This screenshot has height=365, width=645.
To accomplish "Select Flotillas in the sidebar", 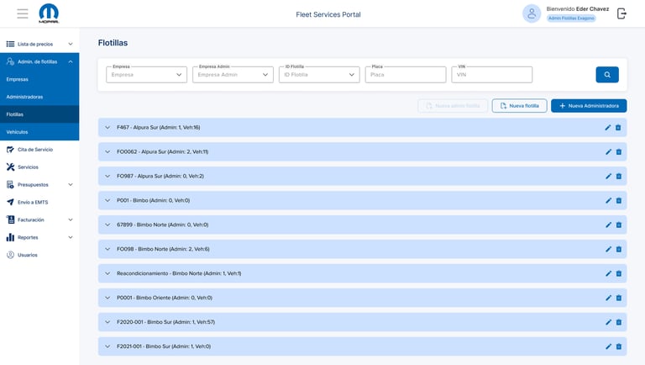I will coord(39,114).
